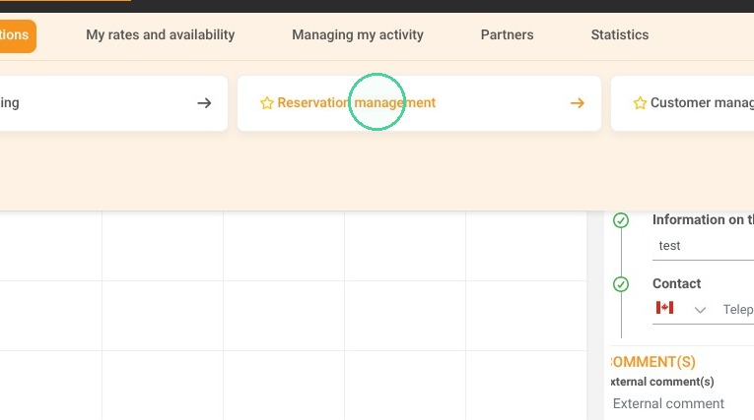Open the Reservation management card

pyautogui.click(x=419, y=103)
